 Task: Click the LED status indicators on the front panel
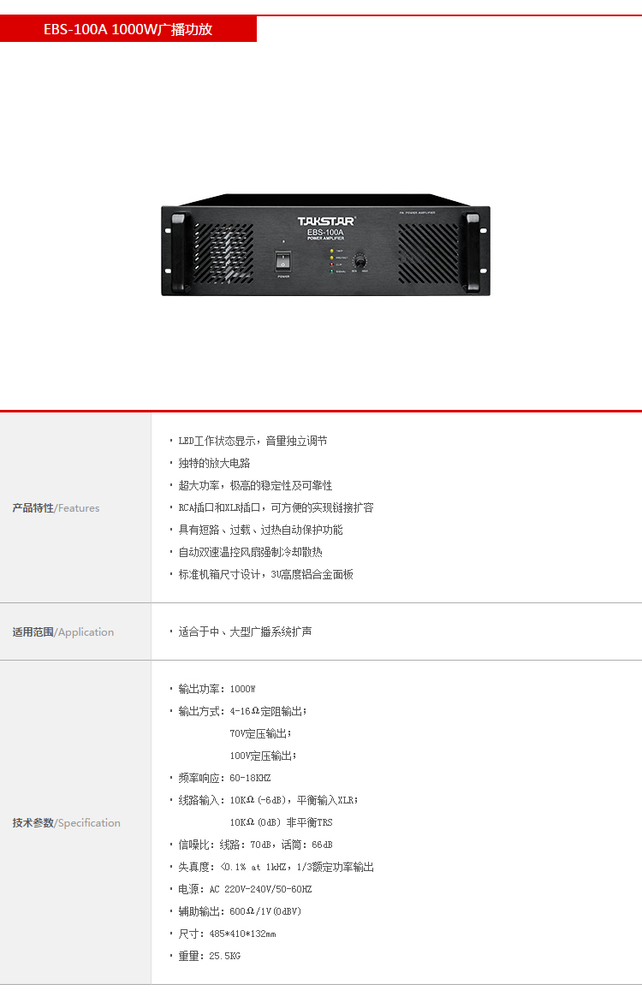click(x=332, y=261)
